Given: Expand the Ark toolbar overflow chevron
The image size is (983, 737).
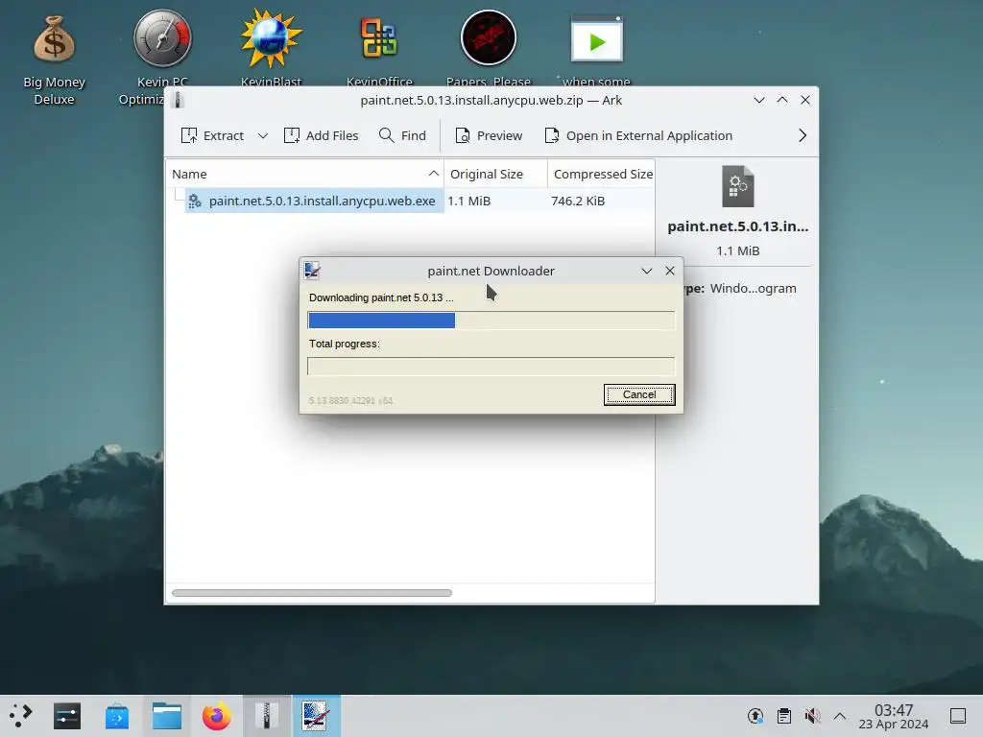Looking at the screenshot, I should pyautogui.click(x=802, y=135).
